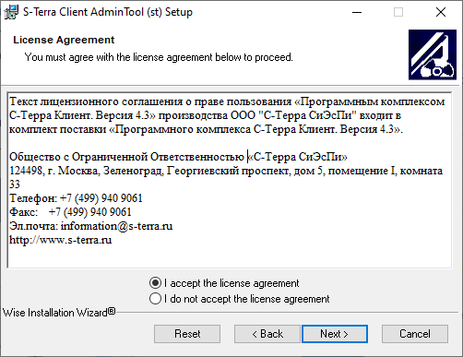Click the disabled maximize button

pos(398,12)
